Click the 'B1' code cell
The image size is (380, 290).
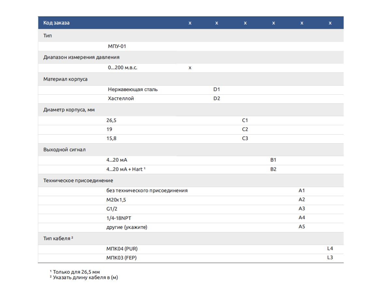coord(273,160)
